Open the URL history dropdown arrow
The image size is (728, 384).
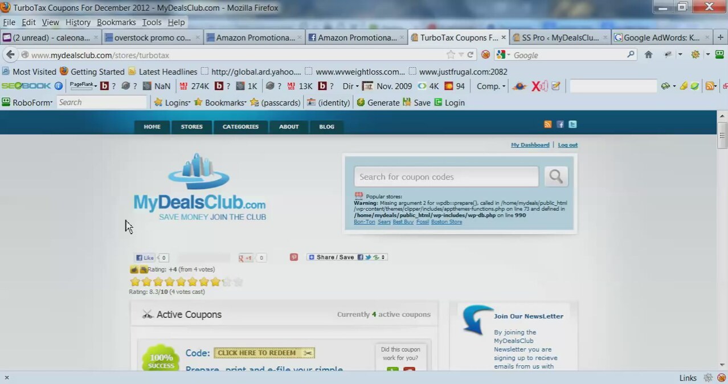(x=463, y=55)
